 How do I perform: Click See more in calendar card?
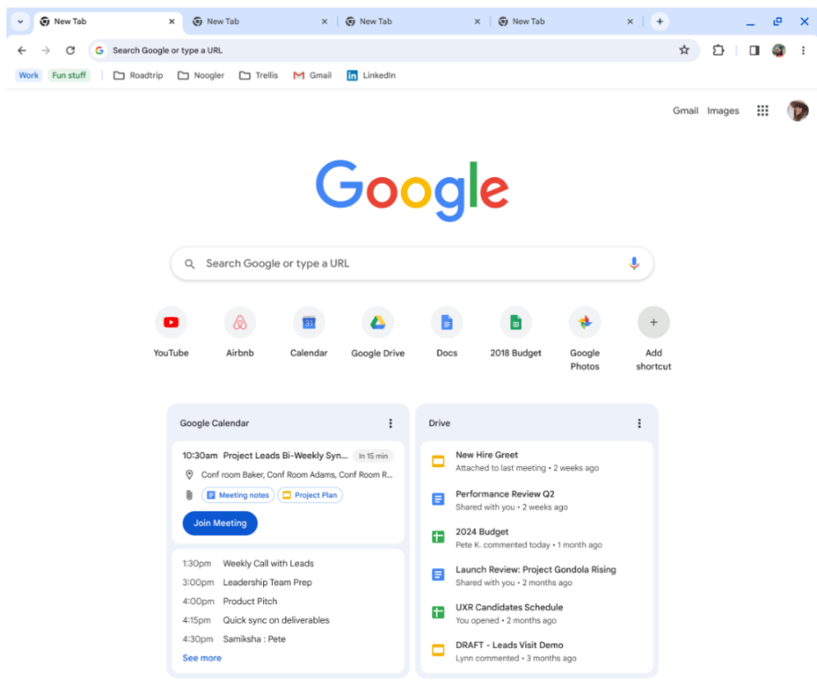tap(202, 658)
